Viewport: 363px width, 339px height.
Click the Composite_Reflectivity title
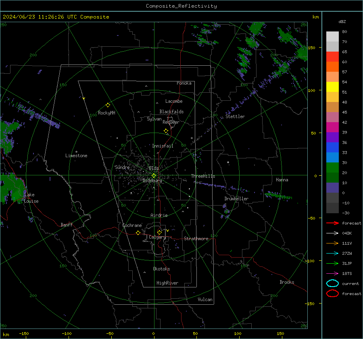(181, 6)
